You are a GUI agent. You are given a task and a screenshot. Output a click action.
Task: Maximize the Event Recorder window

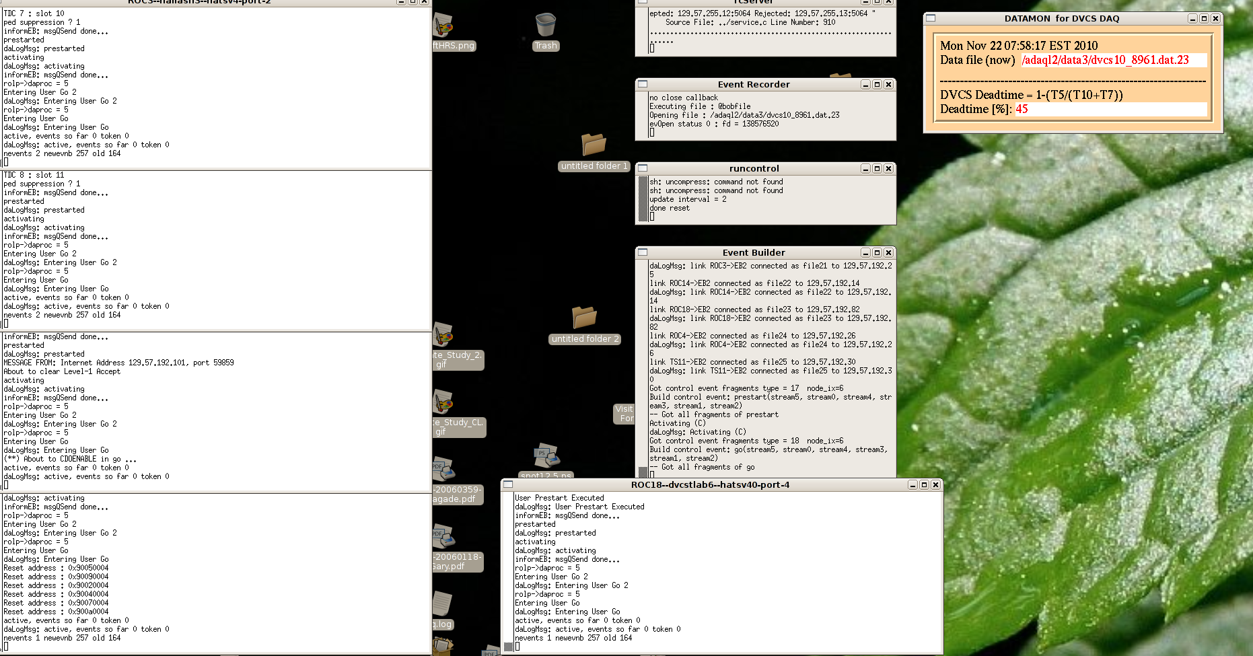point(877,84)
